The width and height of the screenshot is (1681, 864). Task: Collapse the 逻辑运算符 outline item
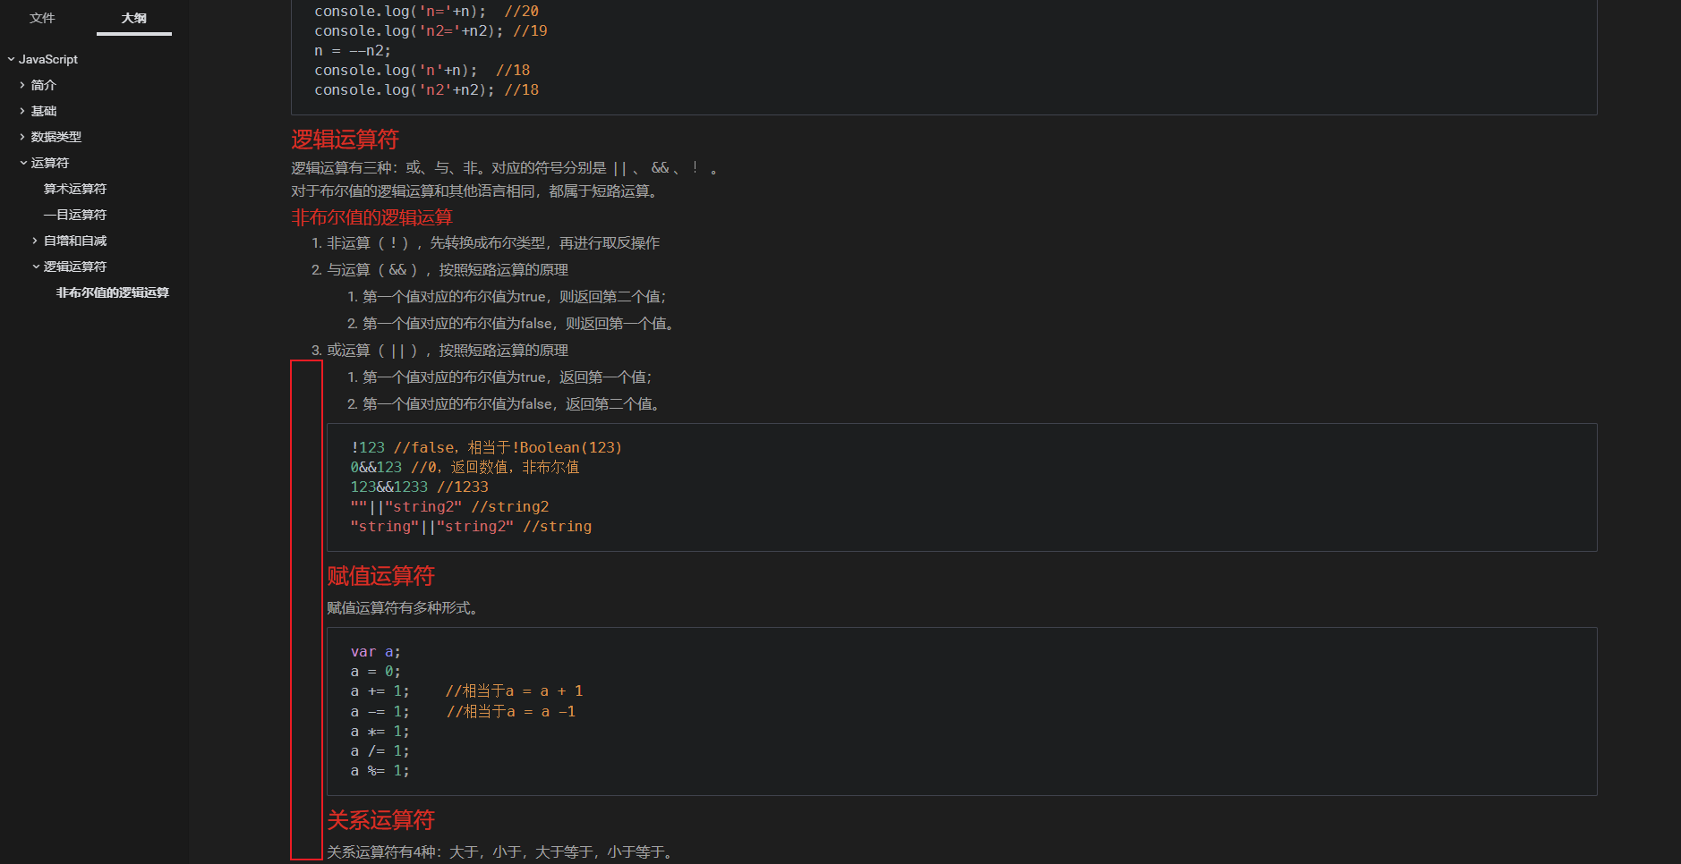36,267
